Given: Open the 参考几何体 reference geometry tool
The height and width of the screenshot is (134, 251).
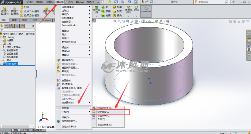Looking at the screenshot, I should [129, 9].
